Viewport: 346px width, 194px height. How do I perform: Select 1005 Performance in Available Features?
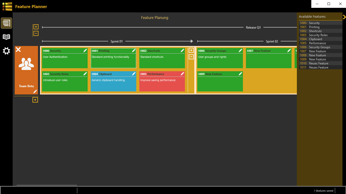pos(320,43)
